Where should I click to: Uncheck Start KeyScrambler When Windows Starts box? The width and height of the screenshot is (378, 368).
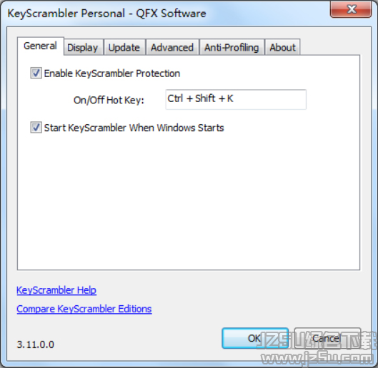[36, 128]
